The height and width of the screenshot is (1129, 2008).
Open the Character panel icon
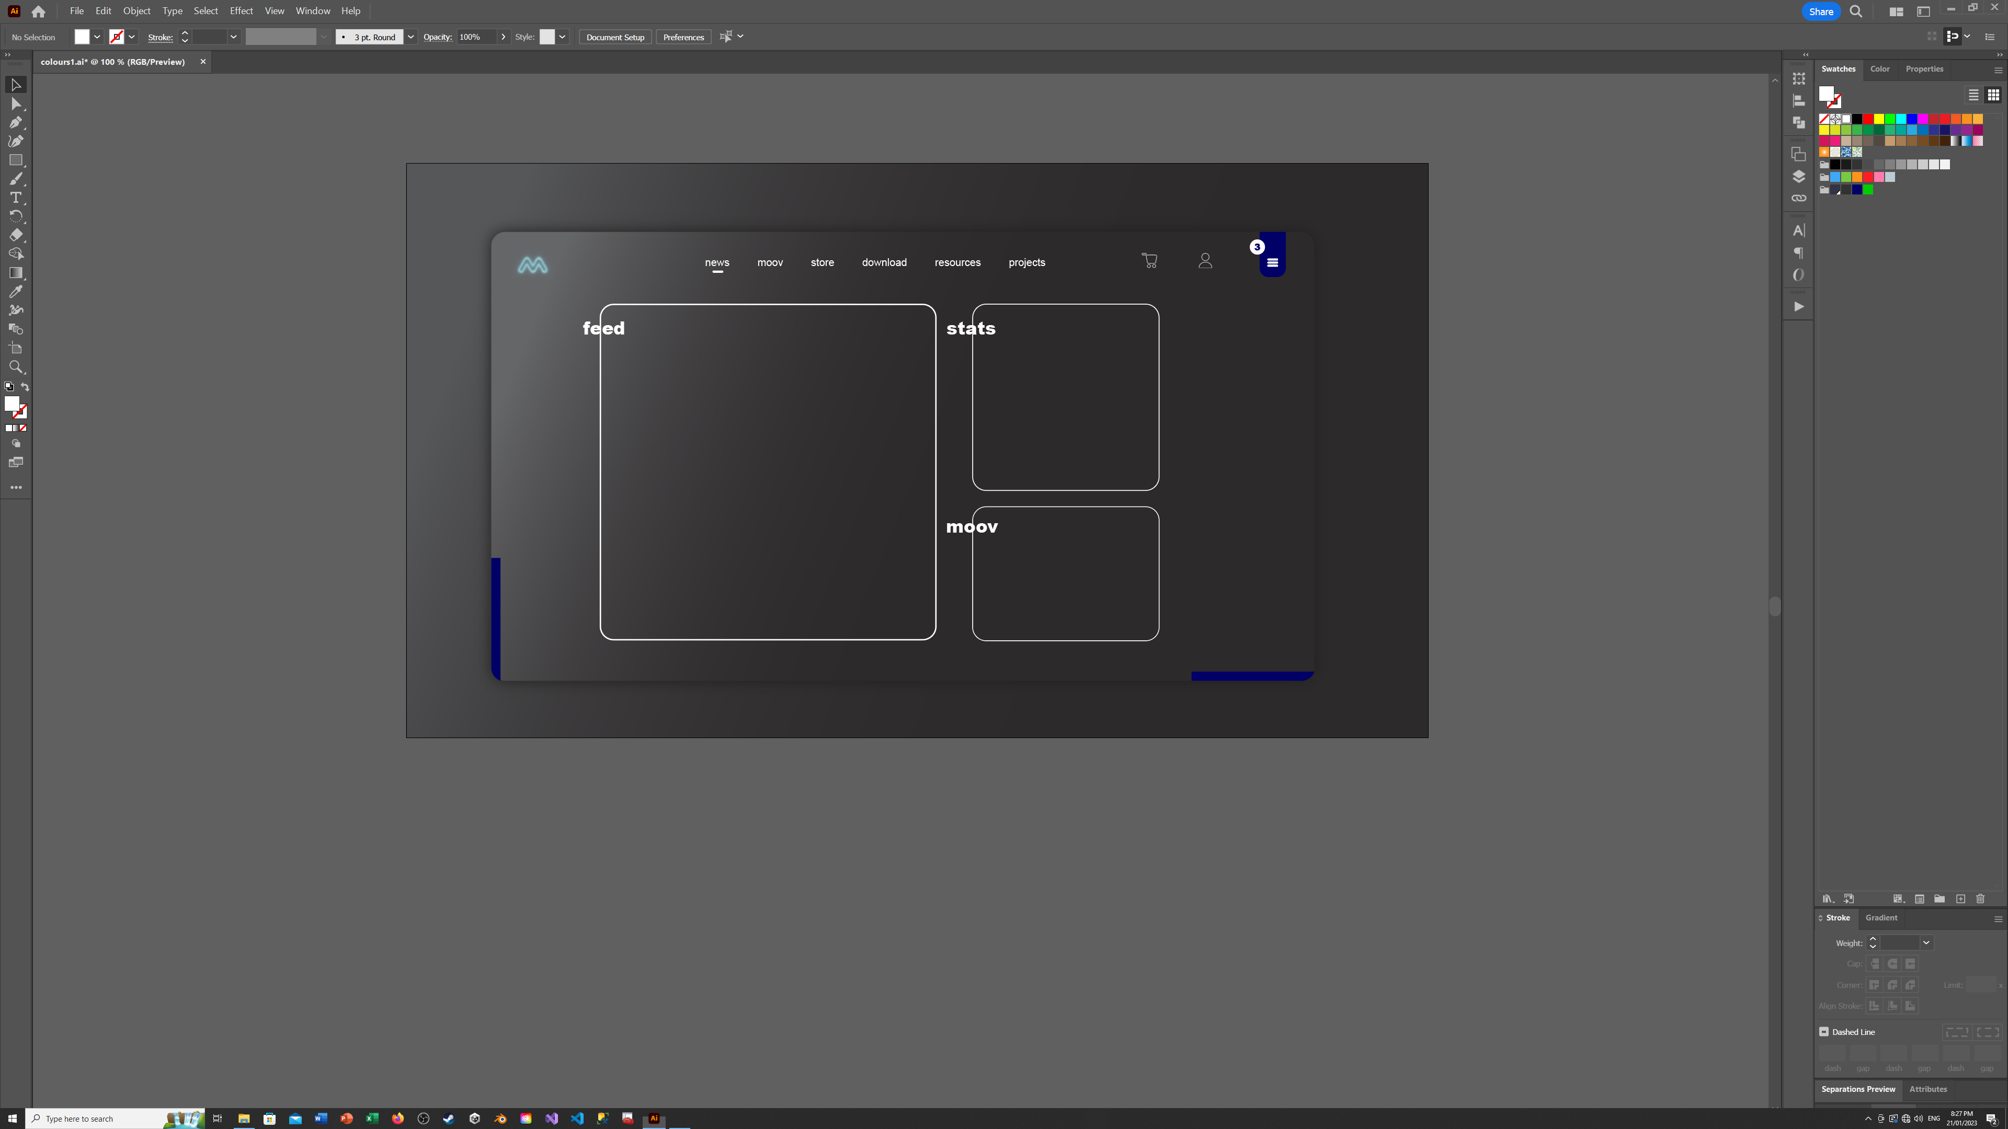pos(1798,231)
